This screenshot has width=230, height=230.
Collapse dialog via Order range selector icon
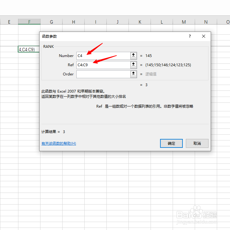tap(133, 74)
